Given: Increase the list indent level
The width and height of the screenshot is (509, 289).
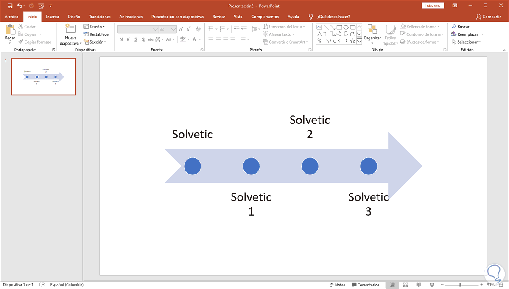Looking at the screenshot, I should click(243, 29).
